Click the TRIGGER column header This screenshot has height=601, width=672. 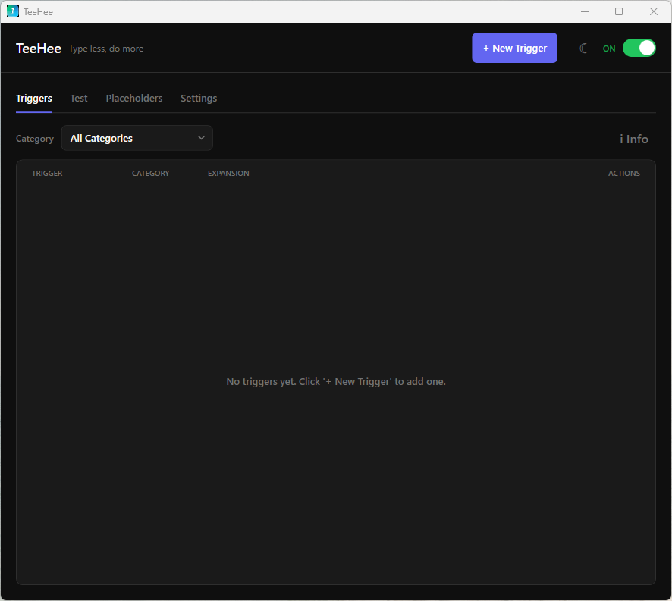point(47,173)
